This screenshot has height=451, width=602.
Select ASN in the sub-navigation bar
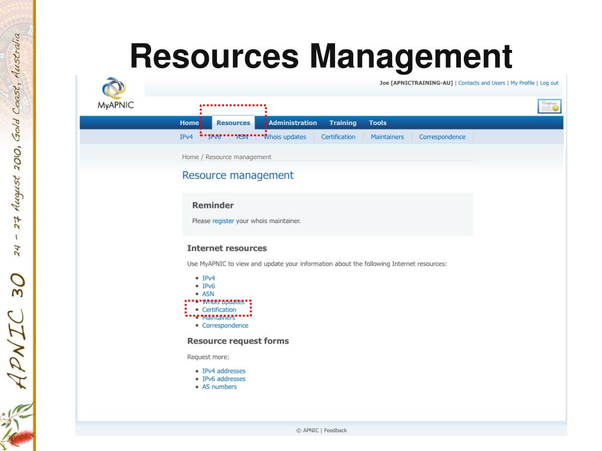242,137
